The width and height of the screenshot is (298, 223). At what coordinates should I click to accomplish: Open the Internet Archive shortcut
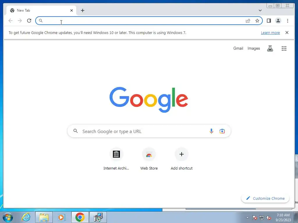[x=116, y=159]
